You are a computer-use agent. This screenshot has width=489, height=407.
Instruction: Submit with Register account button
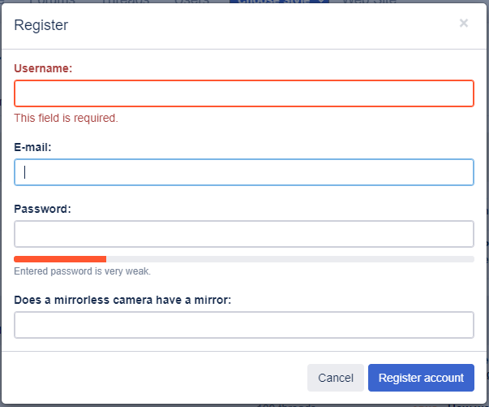click(x=421, y=378)
